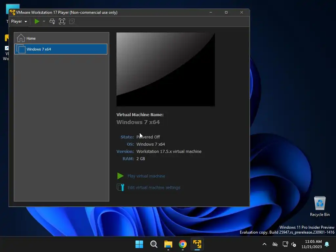Click Play virtual machine link
This screenshot has width=336, height=252.
pos(146,176)
